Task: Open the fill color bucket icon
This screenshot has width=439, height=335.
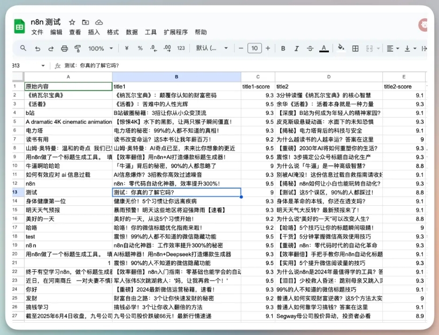Action: pyautogui.click(x=341, y=48)
